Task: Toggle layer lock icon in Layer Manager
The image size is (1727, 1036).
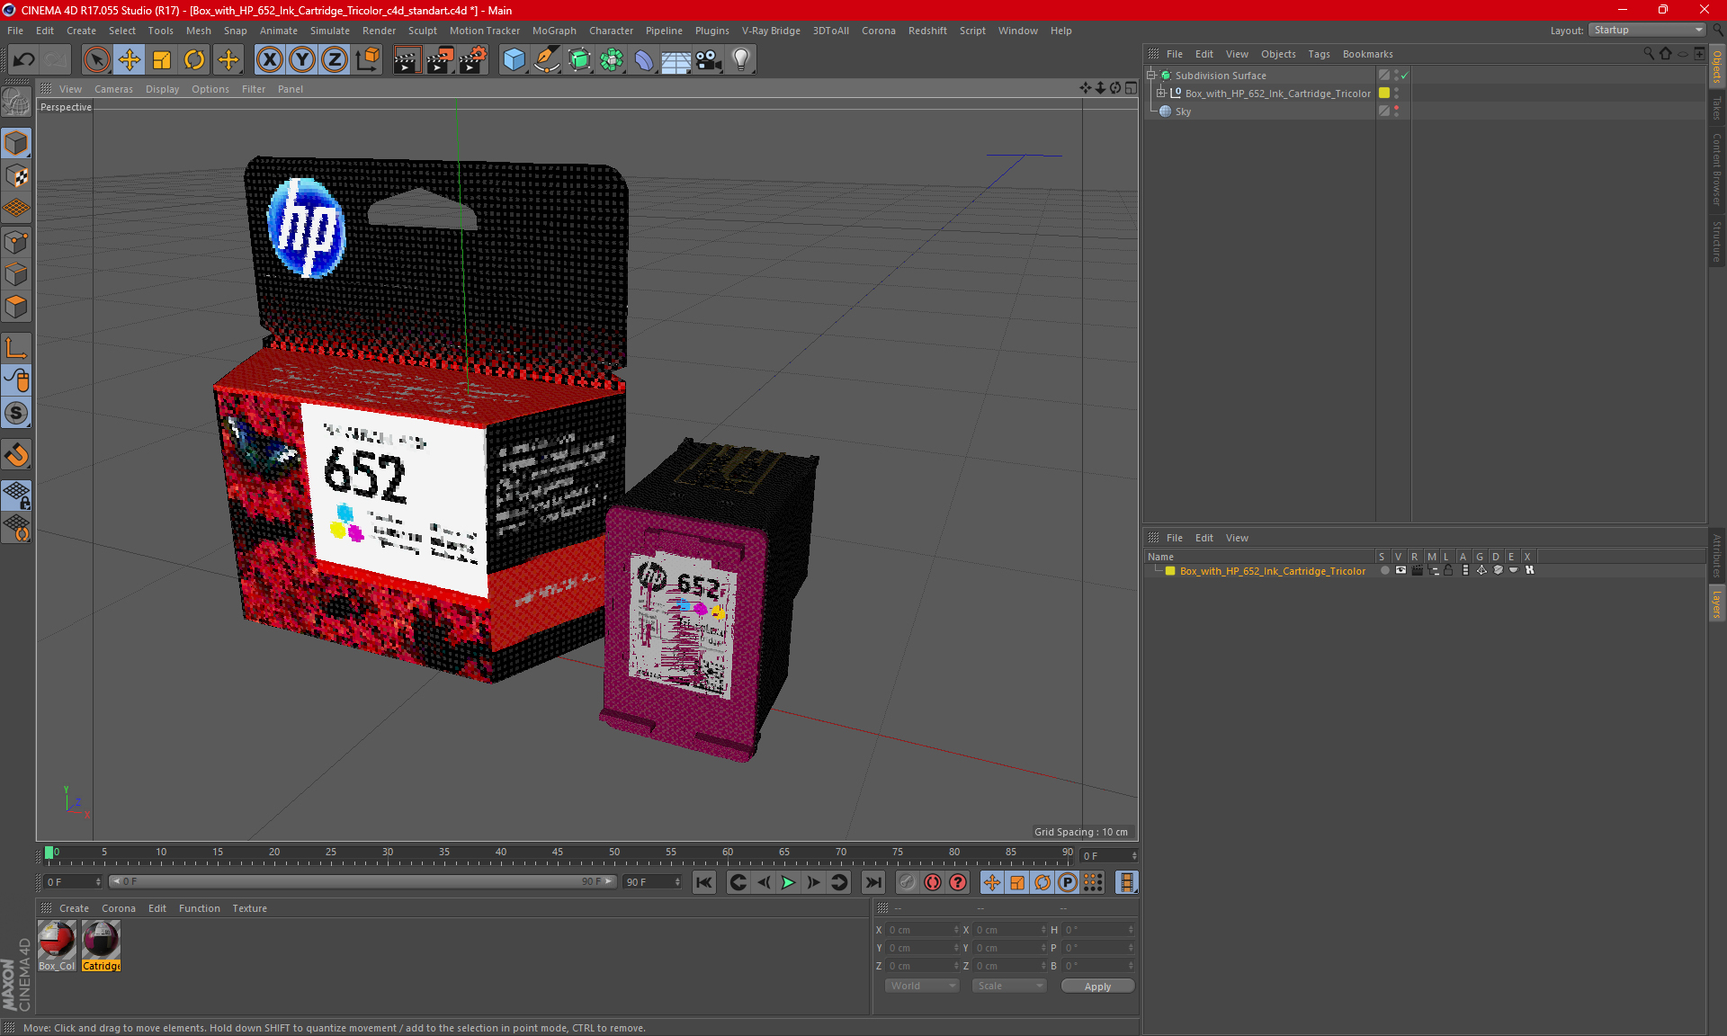Action: 1448,570
